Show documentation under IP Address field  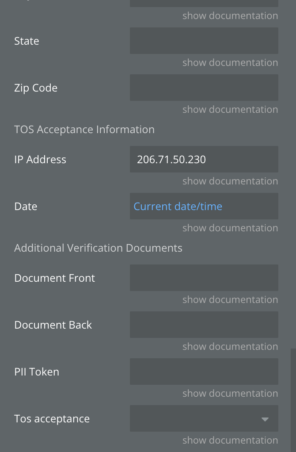(230, 181)
